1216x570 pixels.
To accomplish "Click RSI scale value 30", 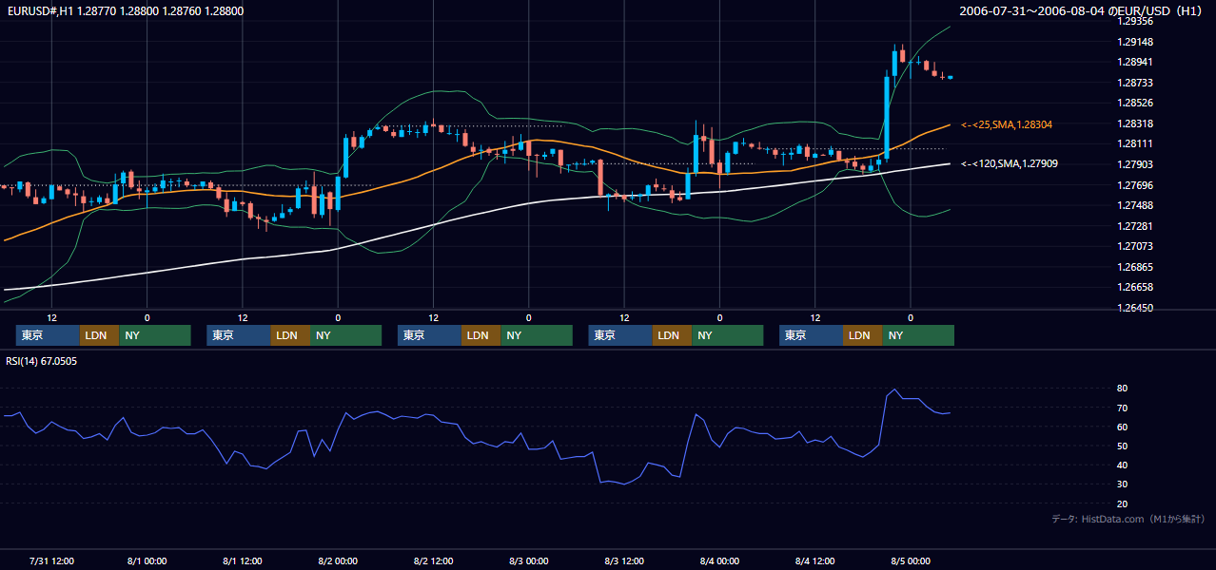I will [1123, 484].
